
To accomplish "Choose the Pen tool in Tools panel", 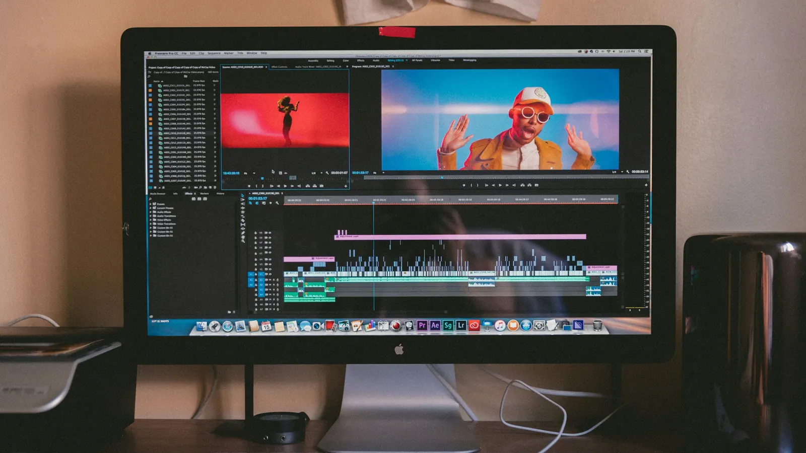I will [243, 233].
